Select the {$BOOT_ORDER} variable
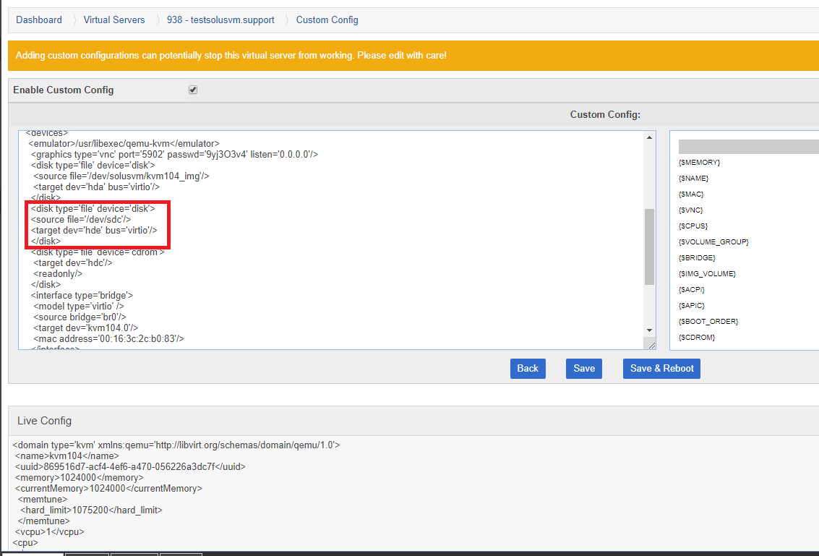The height and width of the screenshot is (556, 819). [x=708, y=321]
